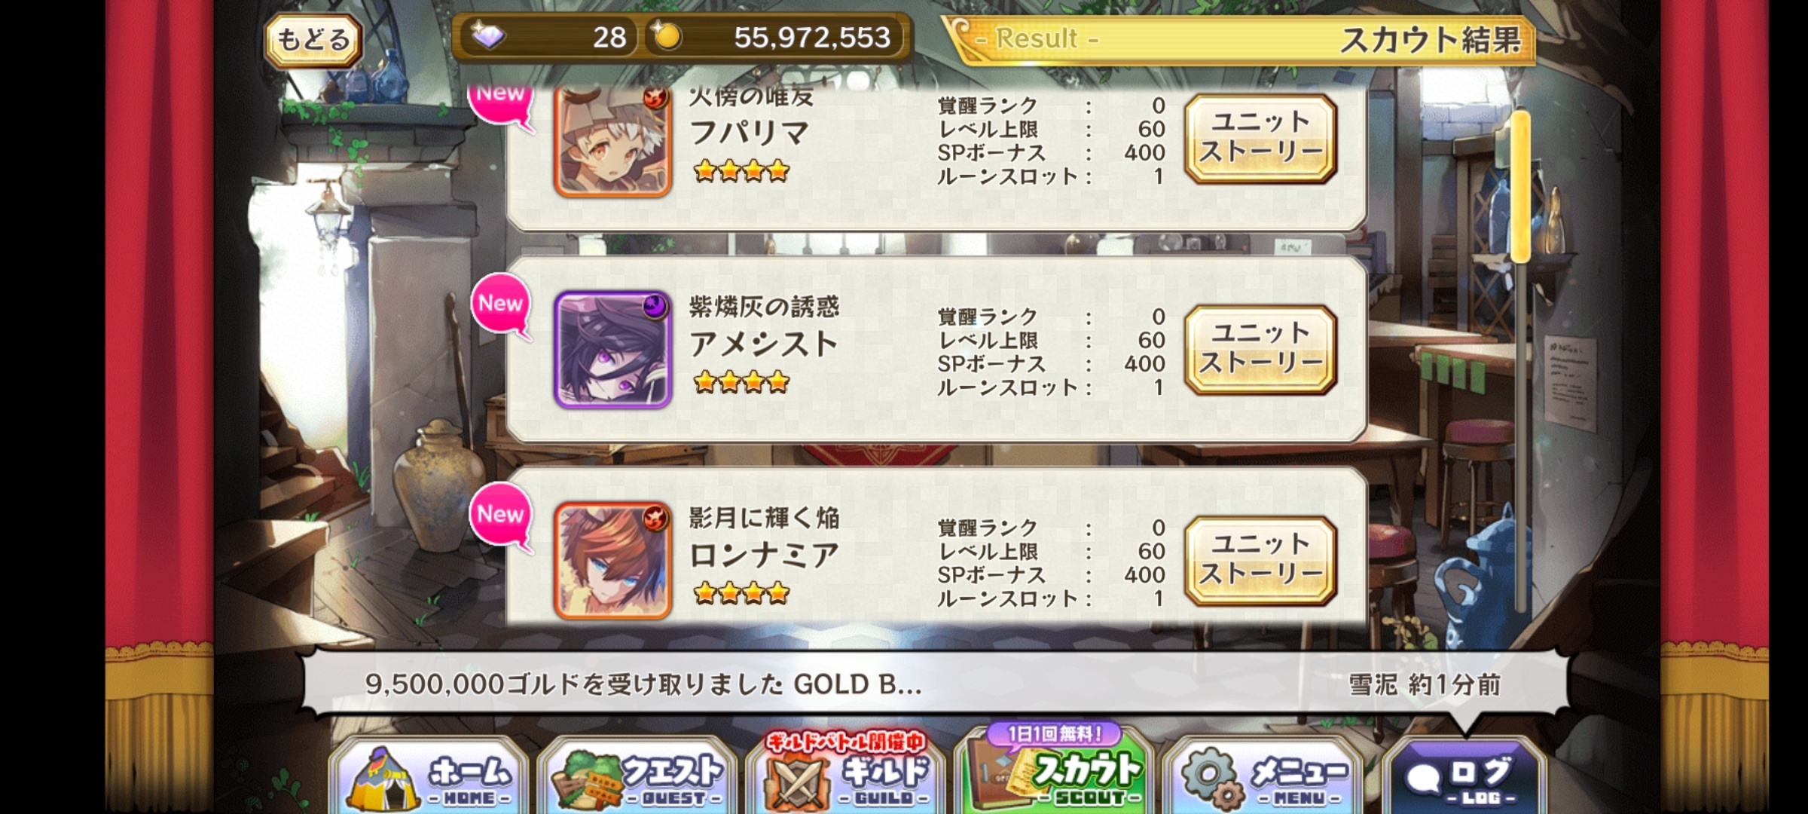Click the dark element icon on アメシスト portrait

click(655, 306)
